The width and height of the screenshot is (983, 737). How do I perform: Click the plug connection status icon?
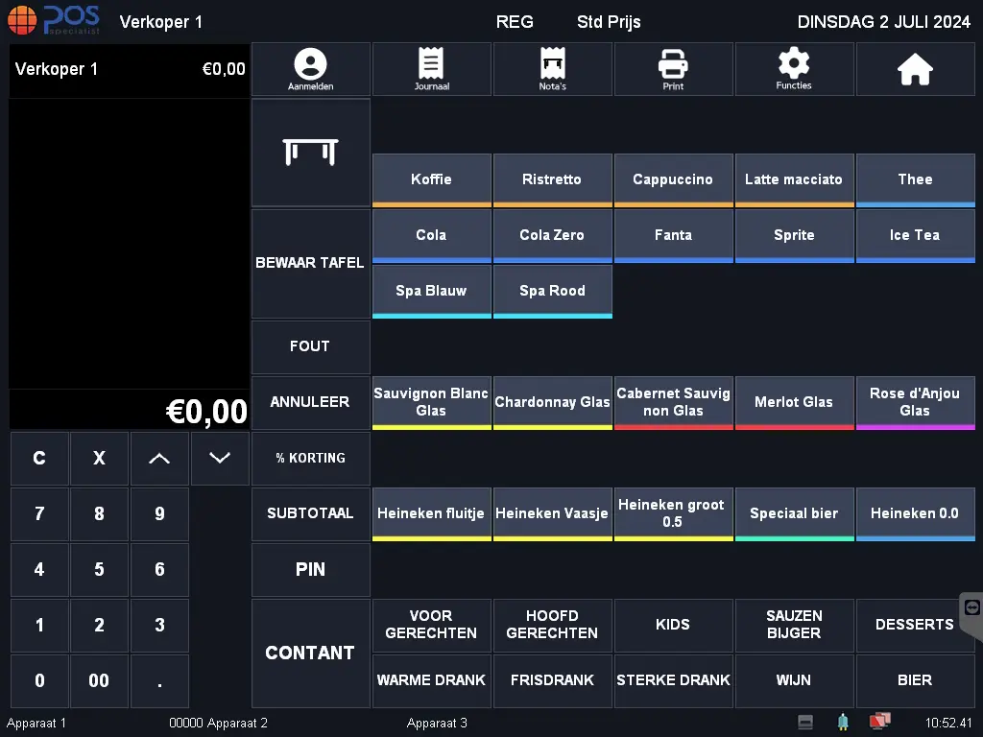click(843, 722)
